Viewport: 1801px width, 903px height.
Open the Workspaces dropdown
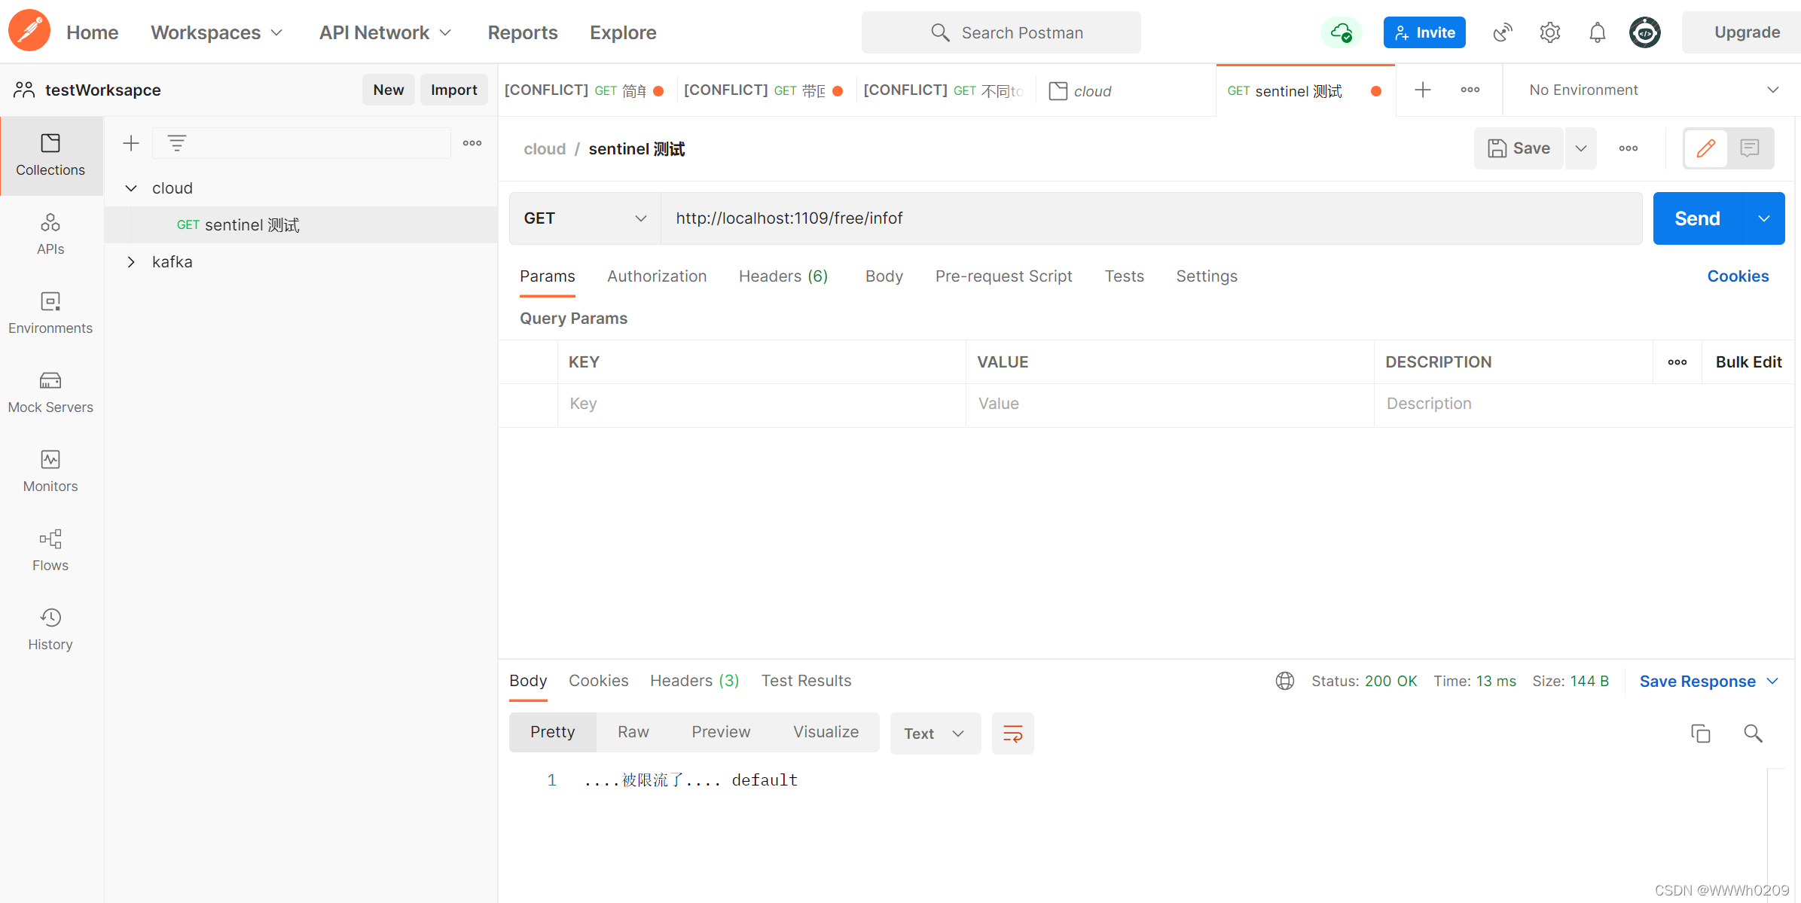(x=216, y=32)
